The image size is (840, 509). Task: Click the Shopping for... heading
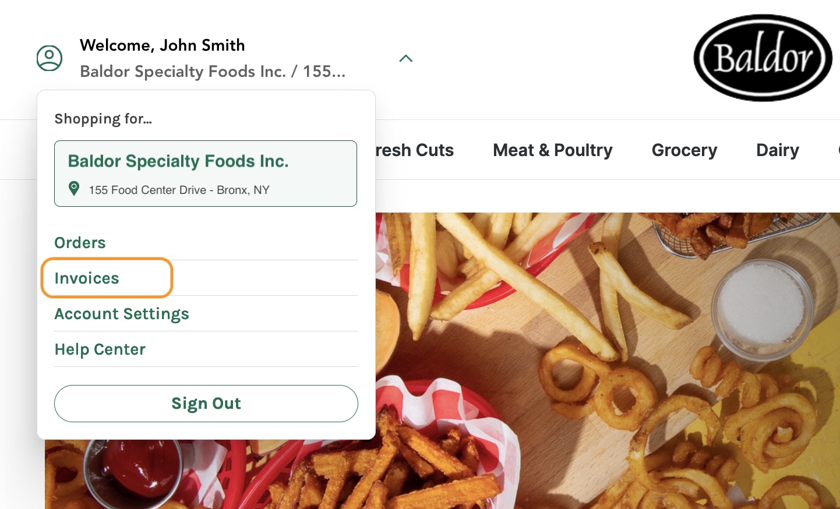103,119
